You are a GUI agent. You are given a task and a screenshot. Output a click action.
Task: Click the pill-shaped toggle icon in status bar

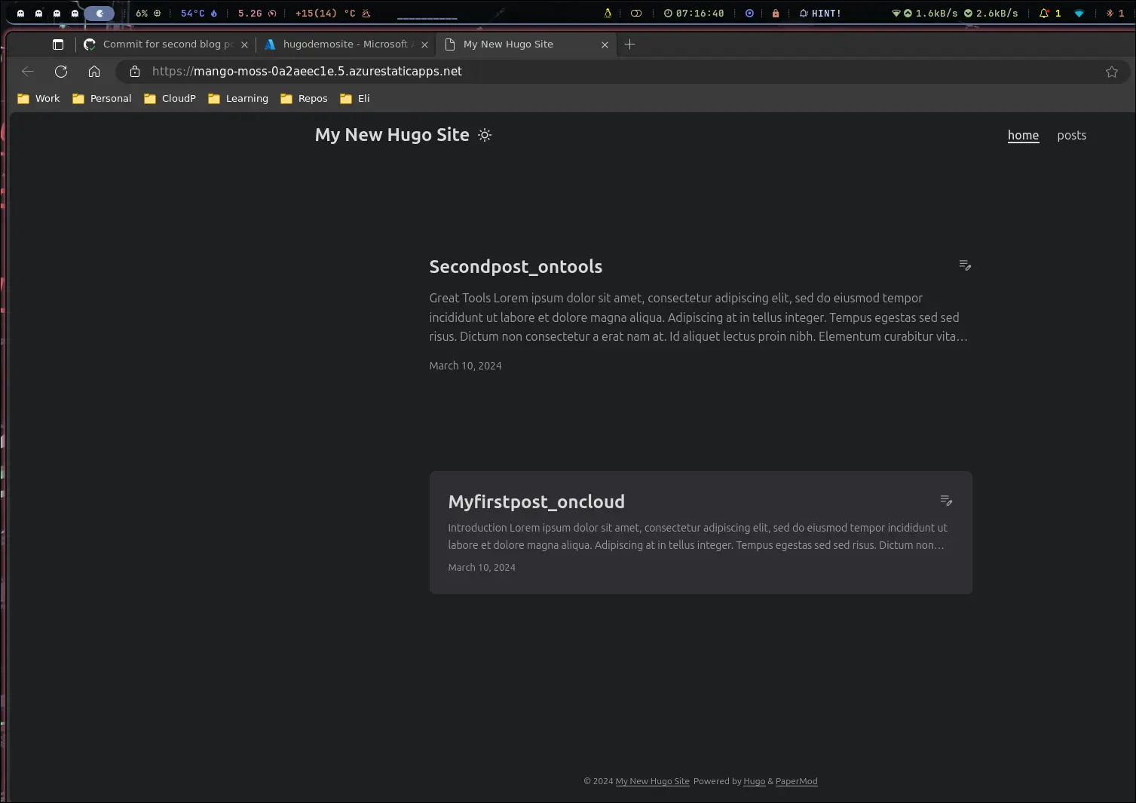(636, 14)
